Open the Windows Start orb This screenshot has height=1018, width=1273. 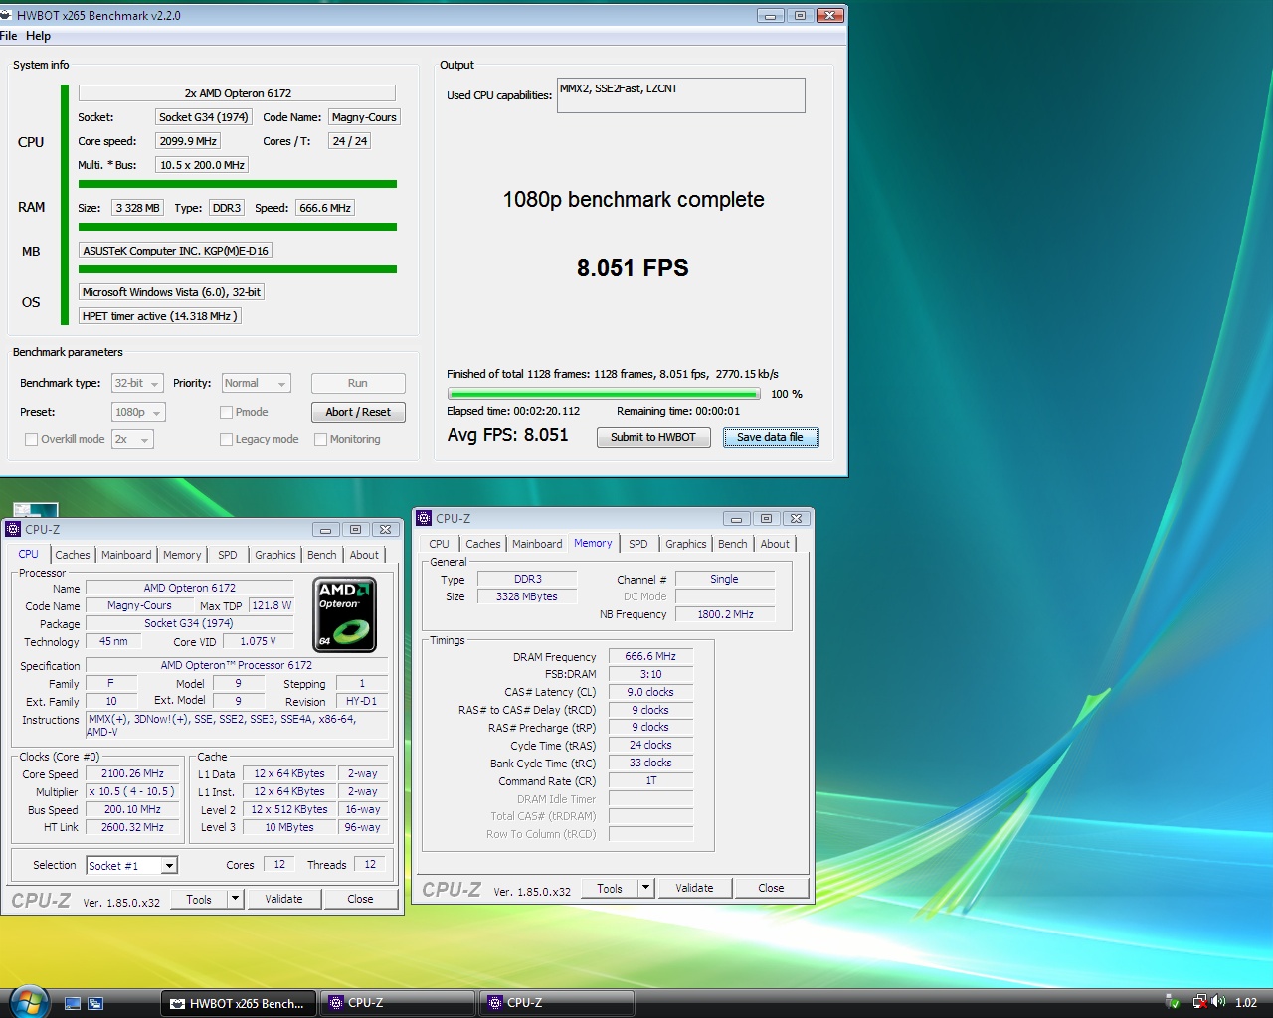click(x=27, y=1002)
